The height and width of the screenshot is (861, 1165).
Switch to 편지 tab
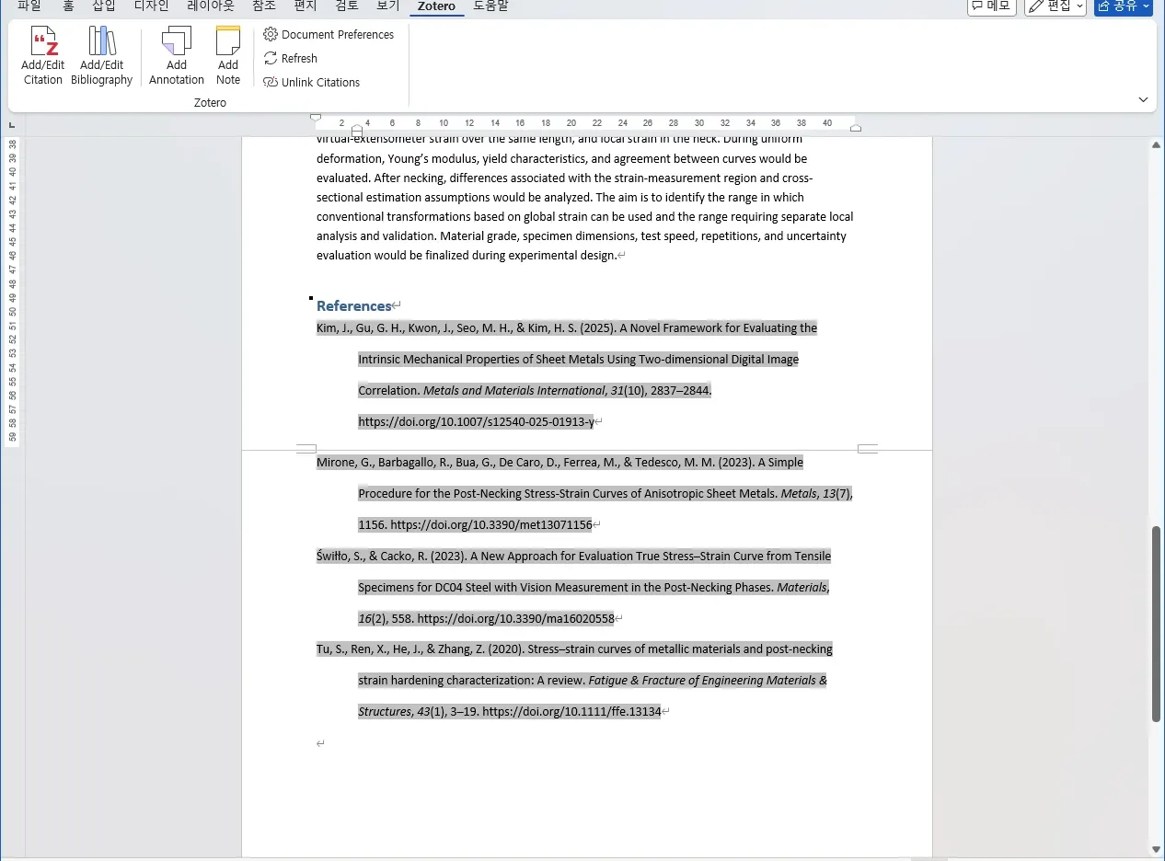[x=306, y=6]
